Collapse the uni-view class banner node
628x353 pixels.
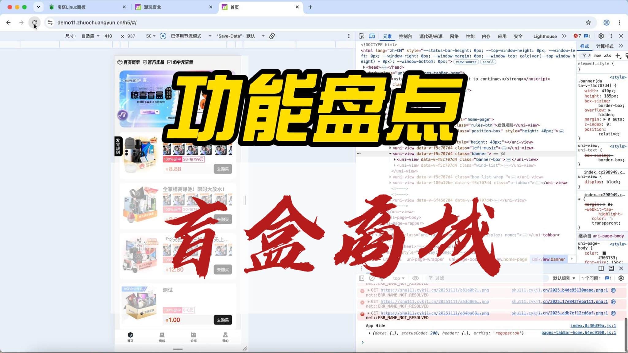[390, 154]
